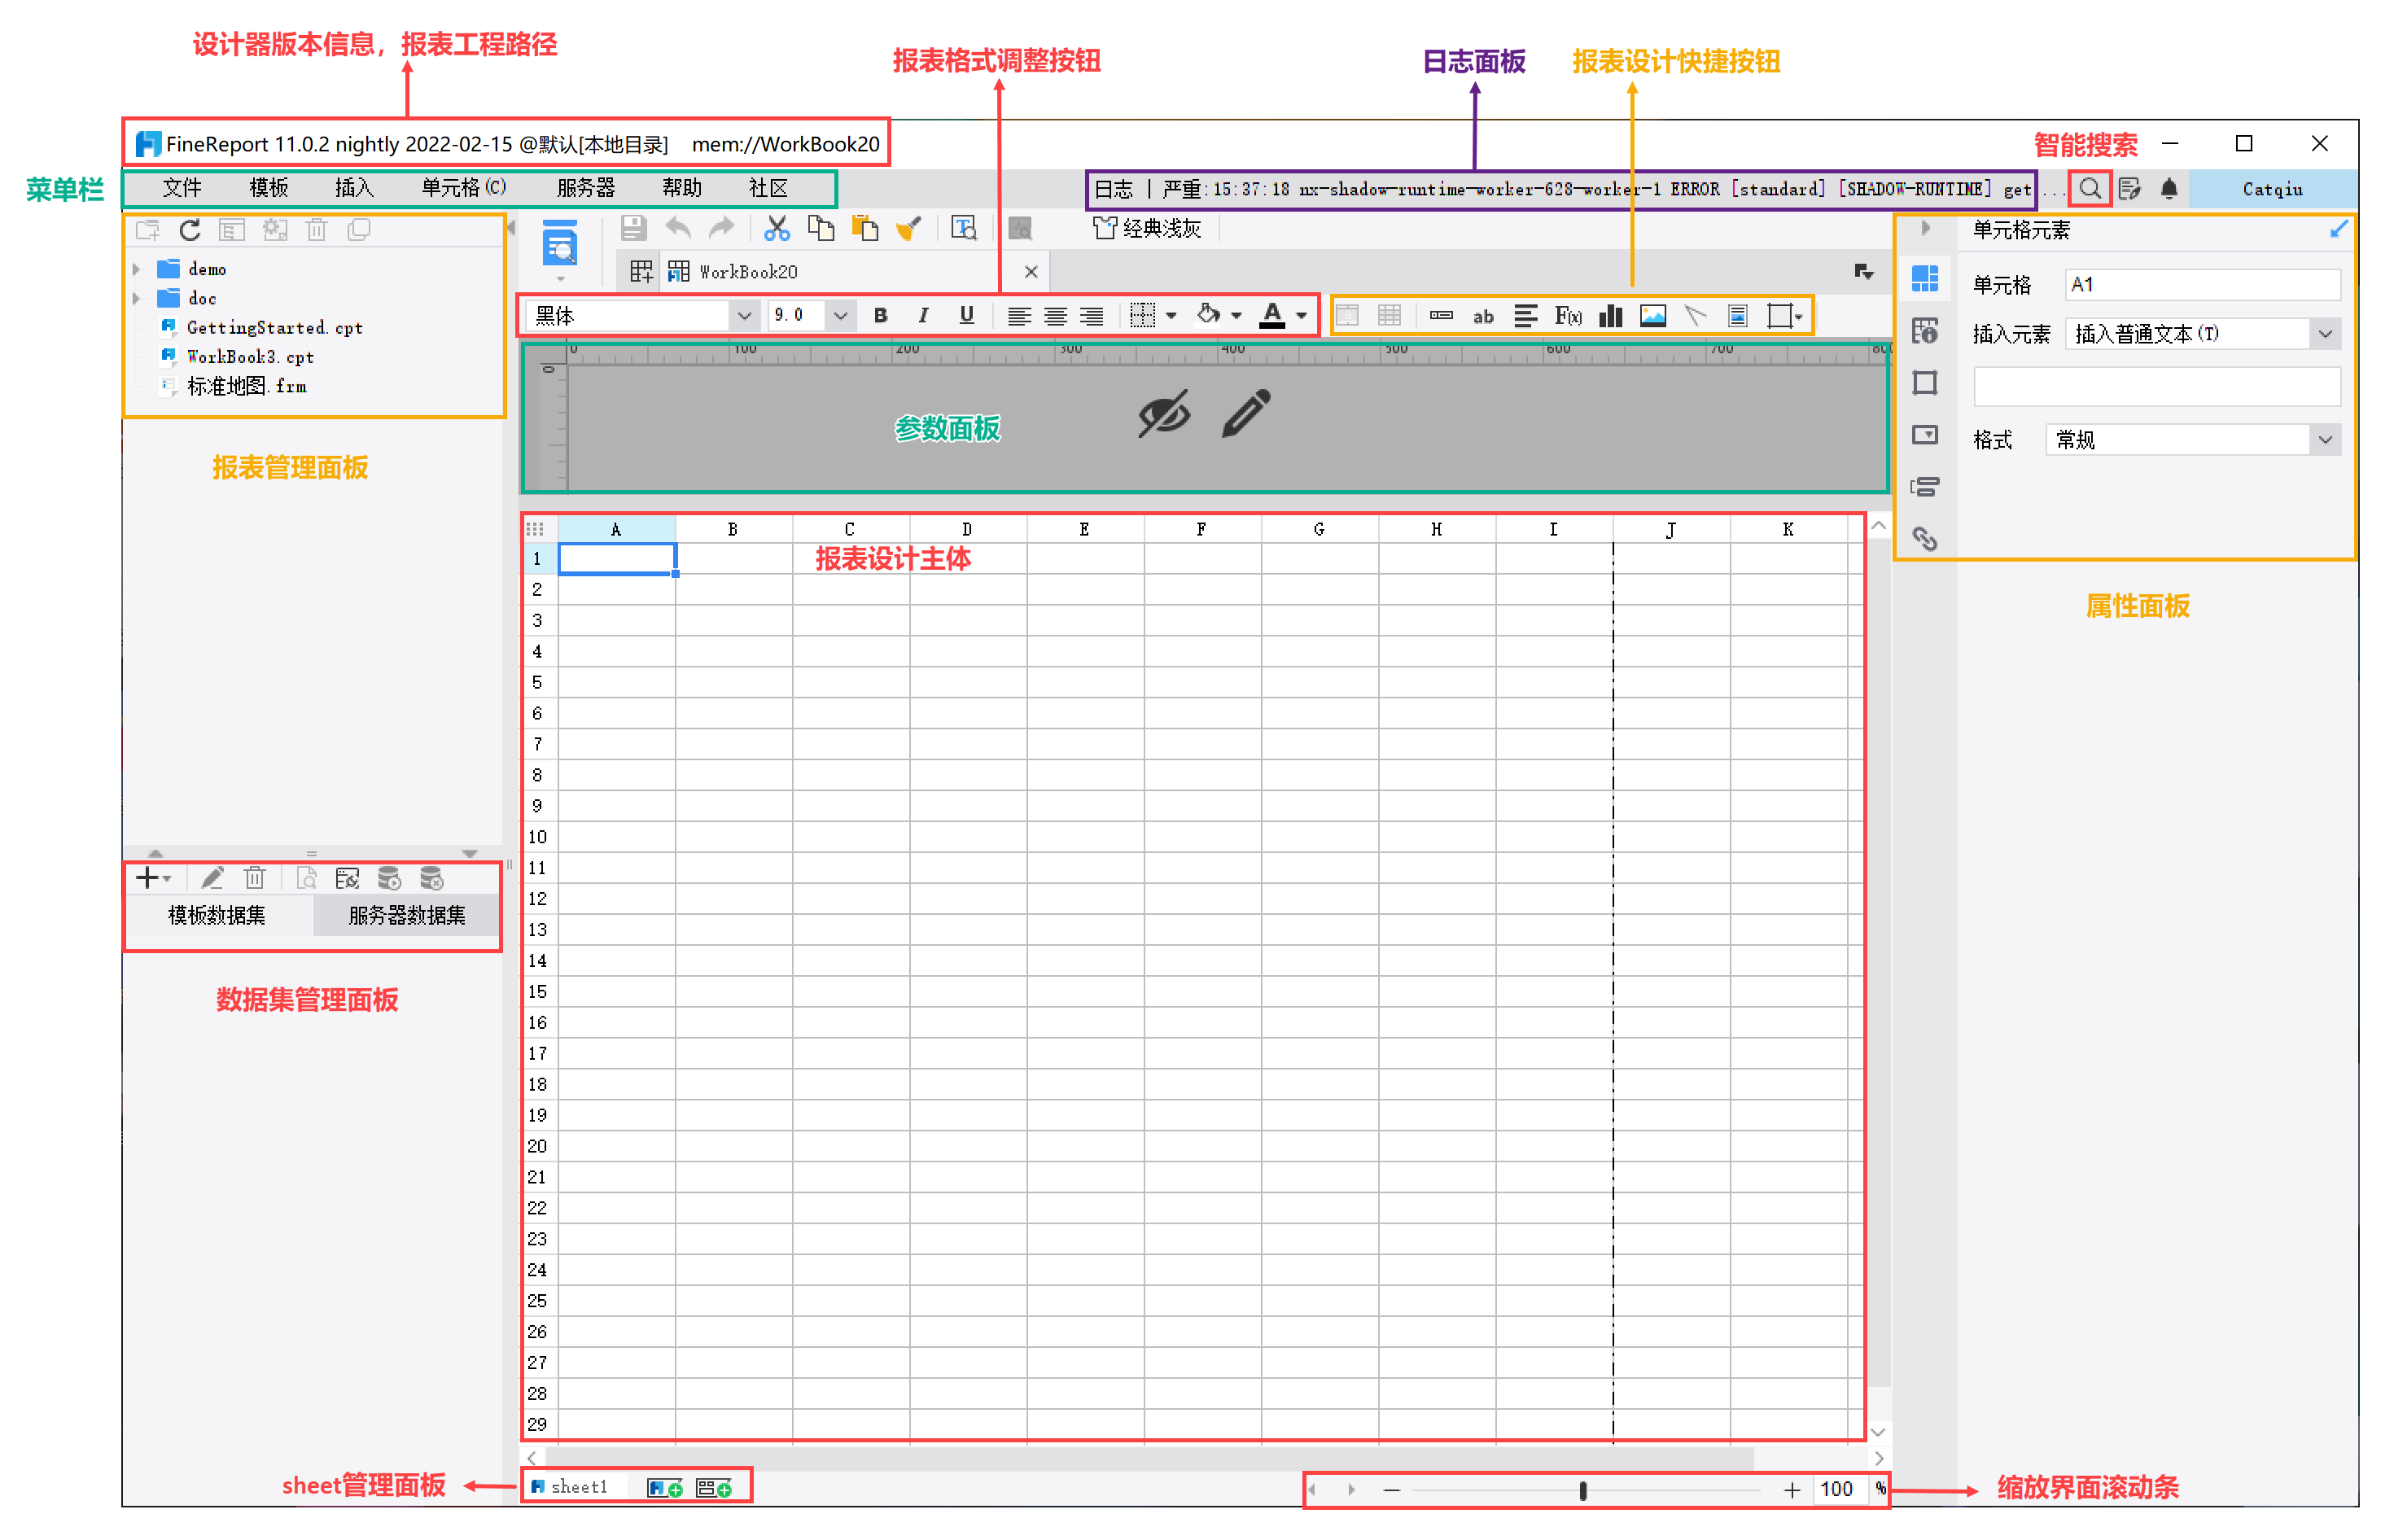Expand the demo folder in tree
The height and width of the screenshot is (1540, 2394).
[137, 269]
